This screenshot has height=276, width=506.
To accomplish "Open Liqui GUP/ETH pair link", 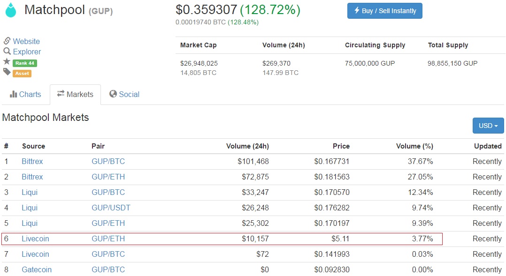I will pos(108,223).
